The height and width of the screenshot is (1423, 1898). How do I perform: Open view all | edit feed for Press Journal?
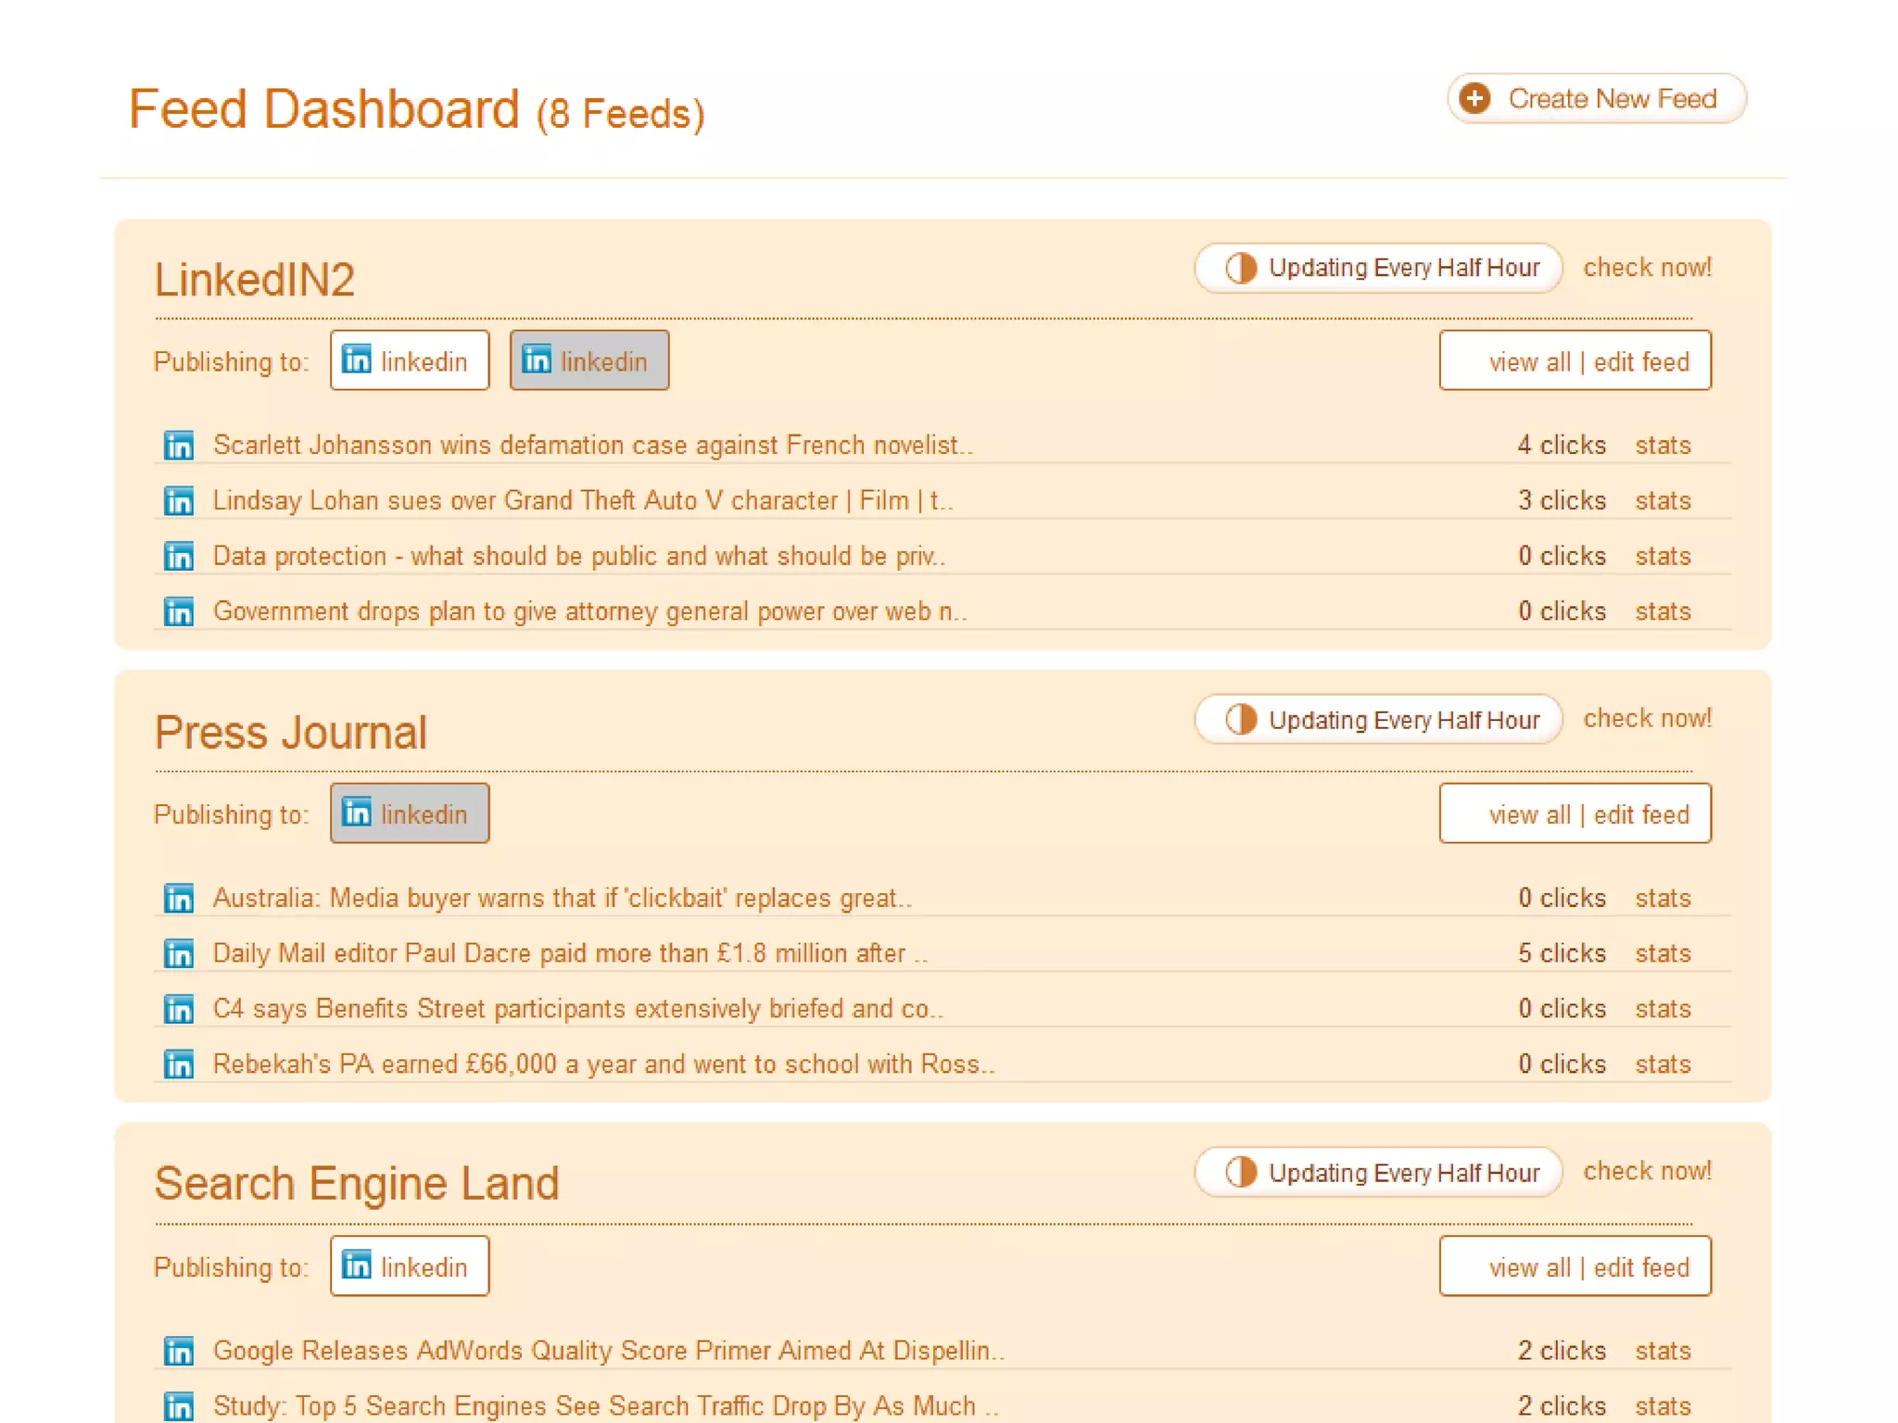(1575, 814)
